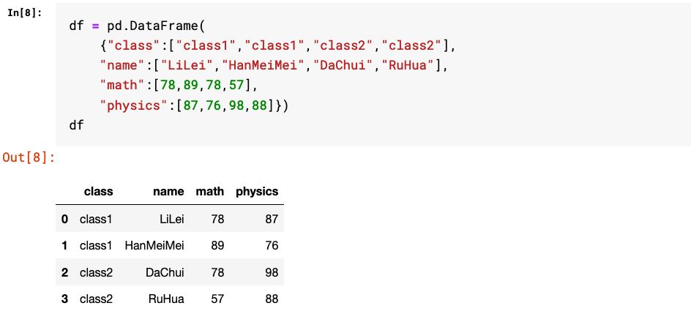
Task: Click the Out[8] output prompt label
Action: point(29,157)
